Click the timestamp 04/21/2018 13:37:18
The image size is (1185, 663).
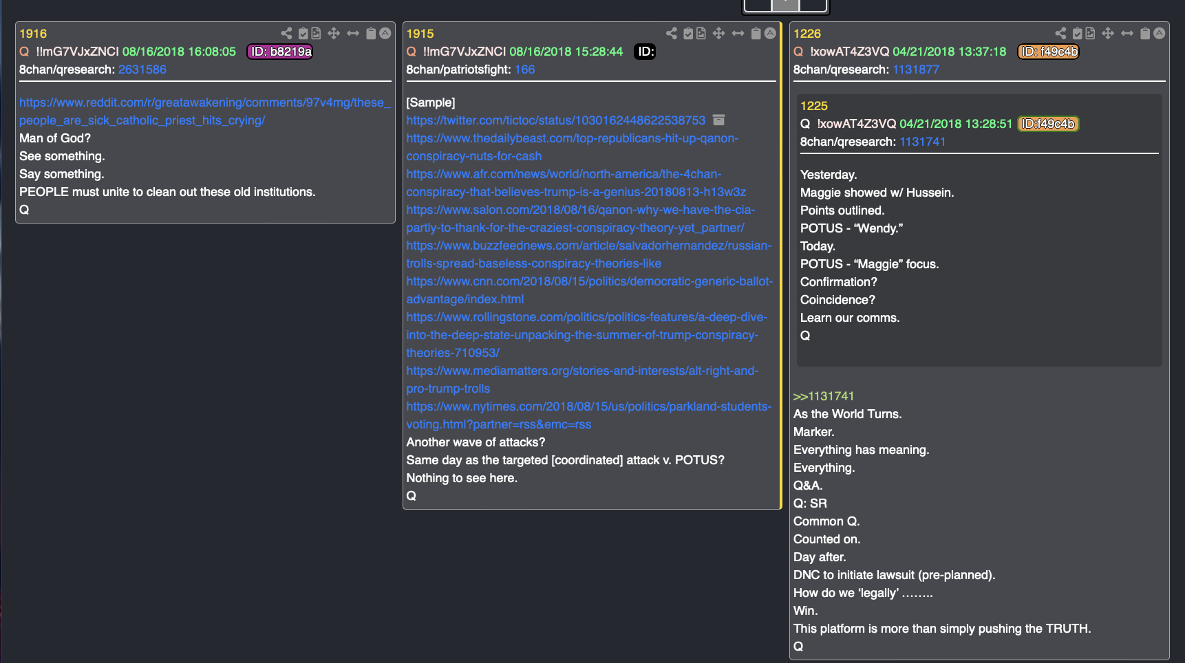949,52
